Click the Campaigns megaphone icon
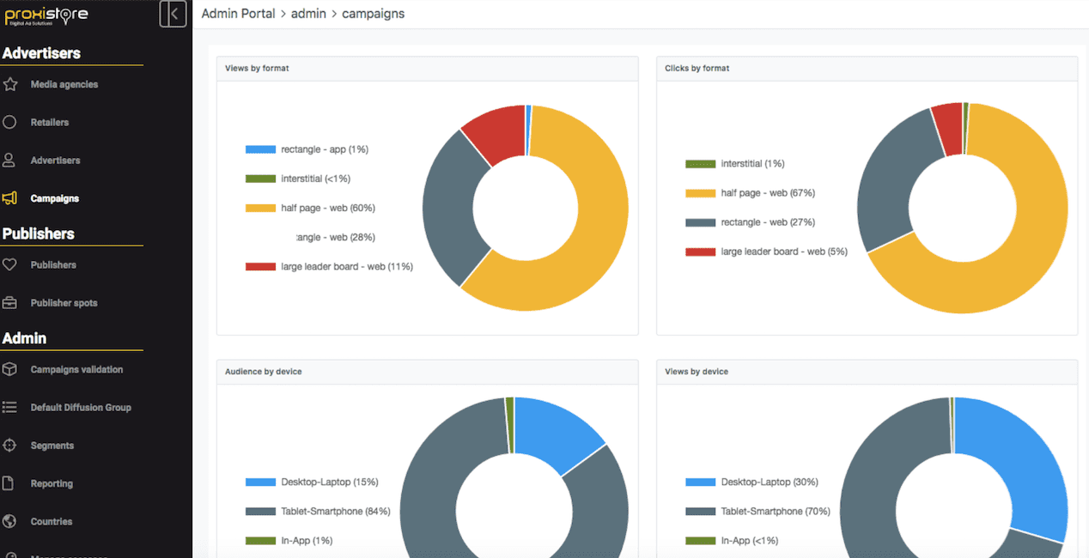Screen dimensions: 1089x558 click(10, 198)
